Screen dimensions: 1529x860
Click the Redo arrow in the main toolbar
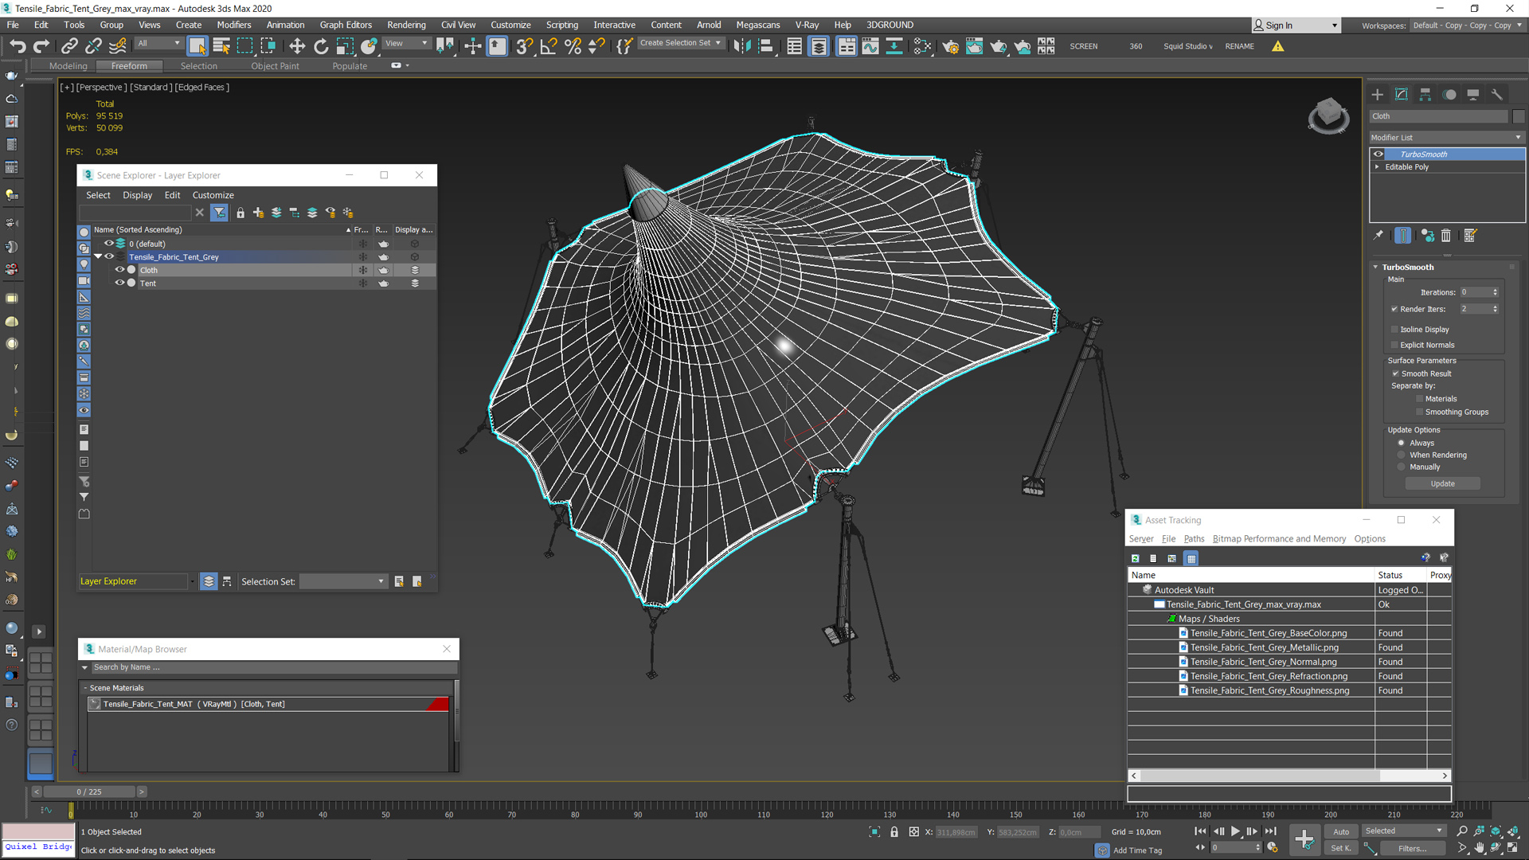click(41, 46)
